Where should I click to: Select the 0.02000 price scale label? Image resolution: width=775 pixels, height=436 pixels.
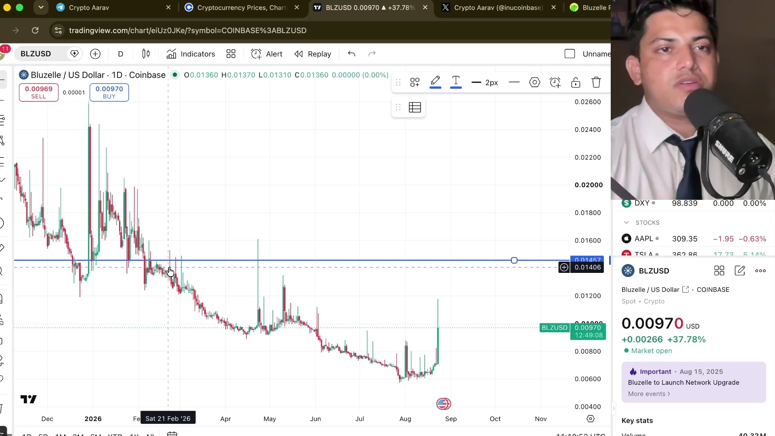click(589, 185)
